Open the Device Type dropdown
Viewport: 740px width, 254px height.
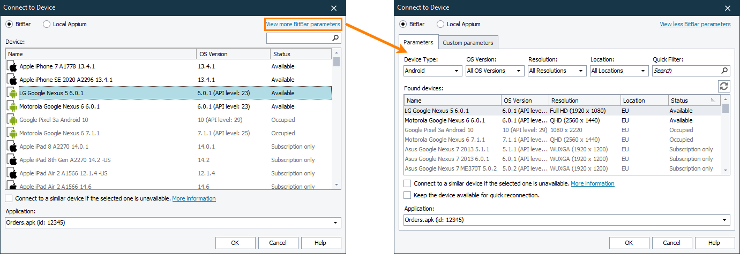click(433, 71)
